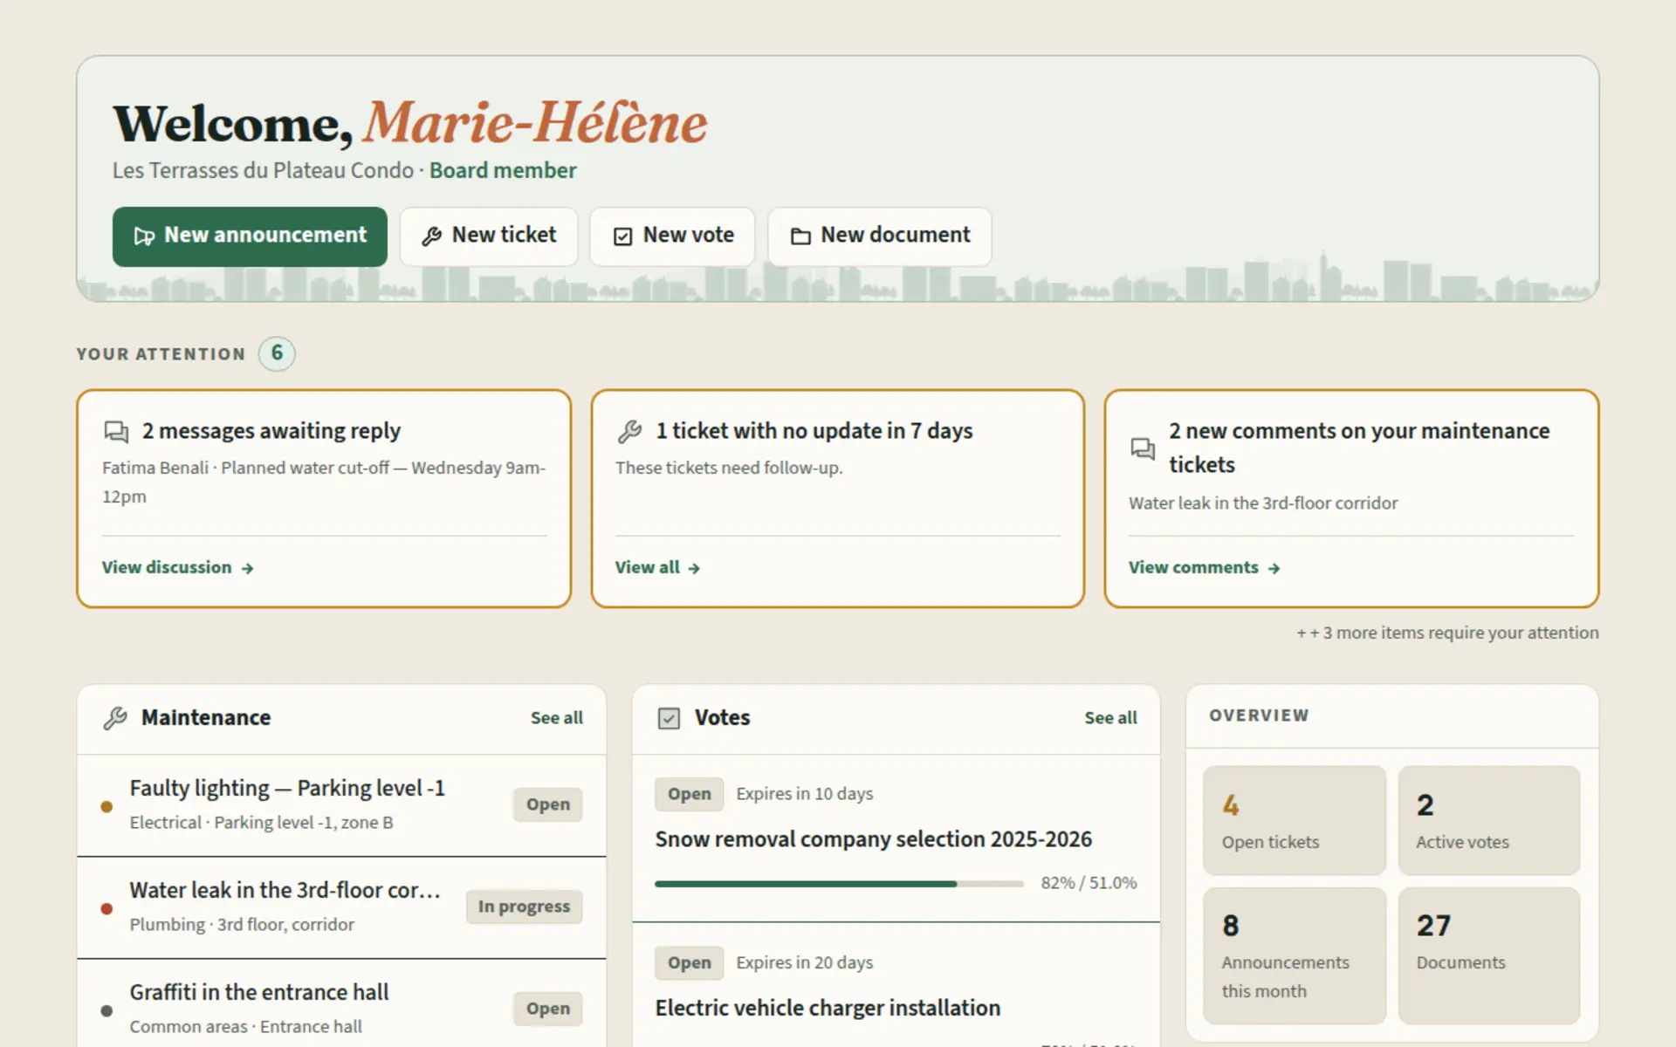Select the In progress badge on the water leak ticket
This screenshot has width=1676, height=1047.
524,907
